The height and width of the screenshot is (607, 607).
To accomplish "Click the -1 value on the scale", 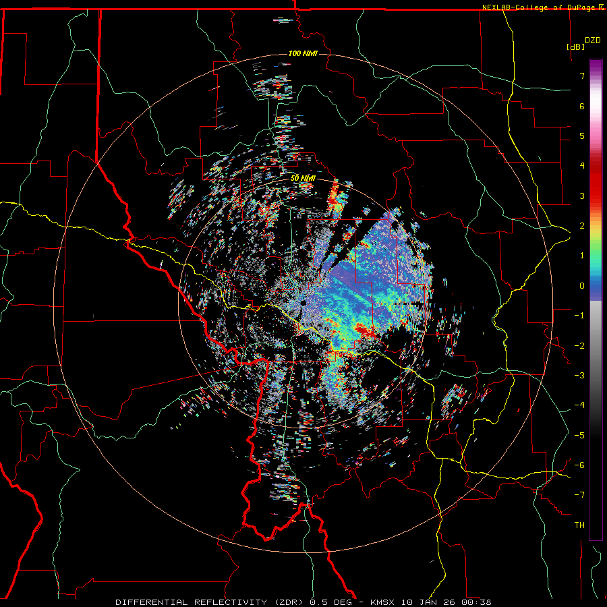I will point(579,316).
